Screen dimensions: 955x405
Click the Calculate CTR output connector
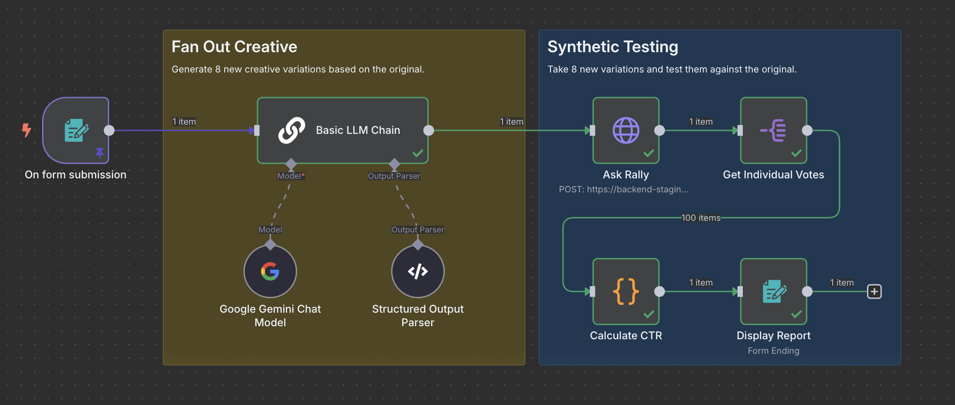(x=660, y=291)
